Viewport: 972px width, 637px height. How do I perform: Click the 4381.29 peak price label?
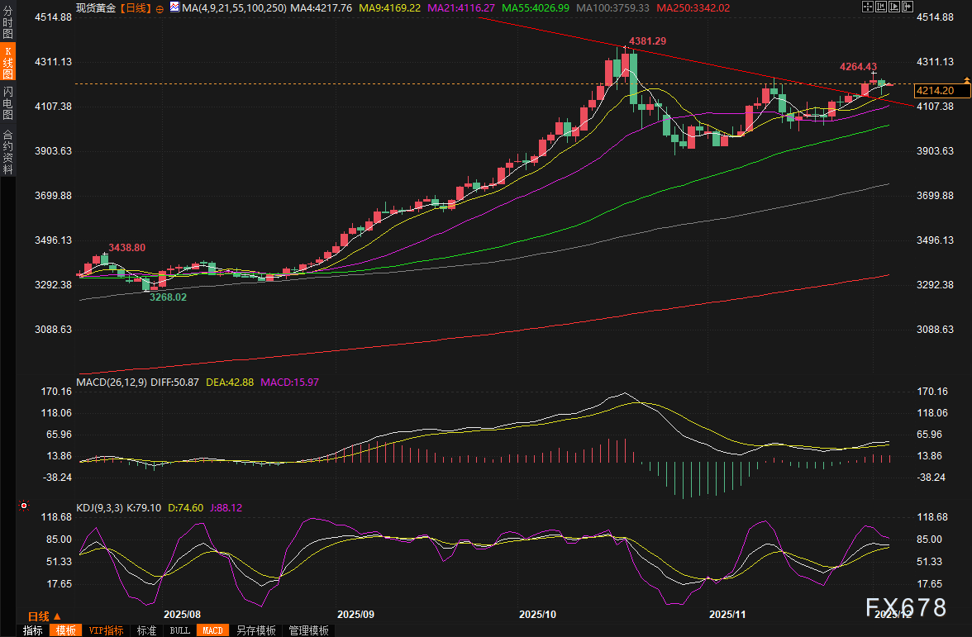(647, 40)
